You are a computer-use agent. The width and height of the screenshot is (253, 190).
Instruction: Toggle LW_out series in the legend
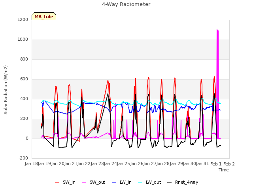(x=149, y=182)
